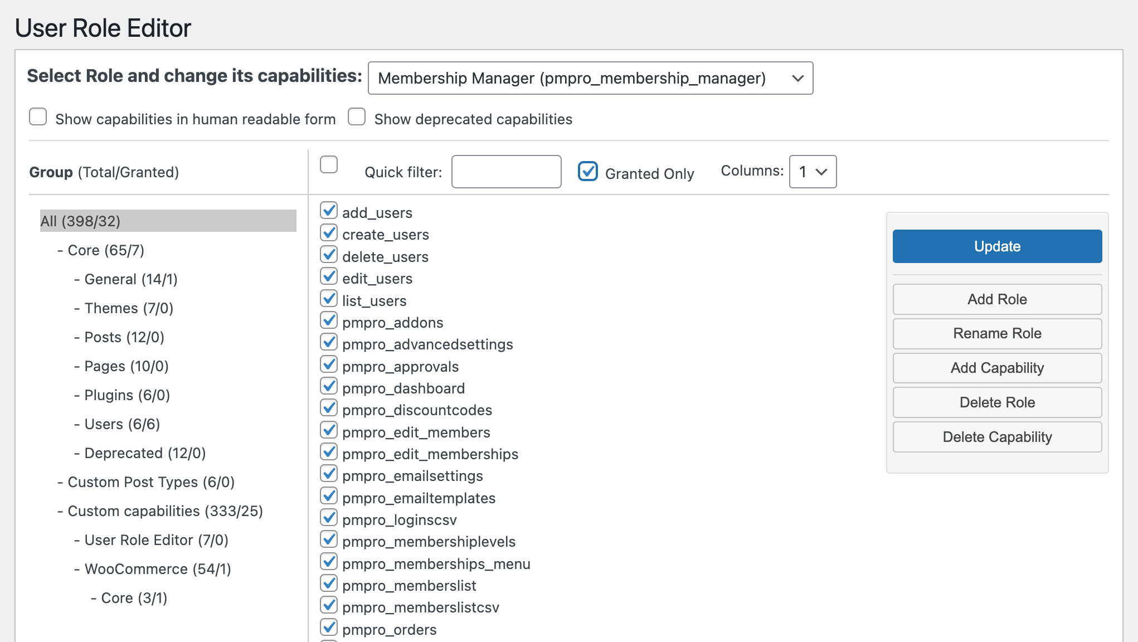Viewport: 1138px width, 642px height.
Task: Open the Columns dropdown
Action: [x=812, y=172]
